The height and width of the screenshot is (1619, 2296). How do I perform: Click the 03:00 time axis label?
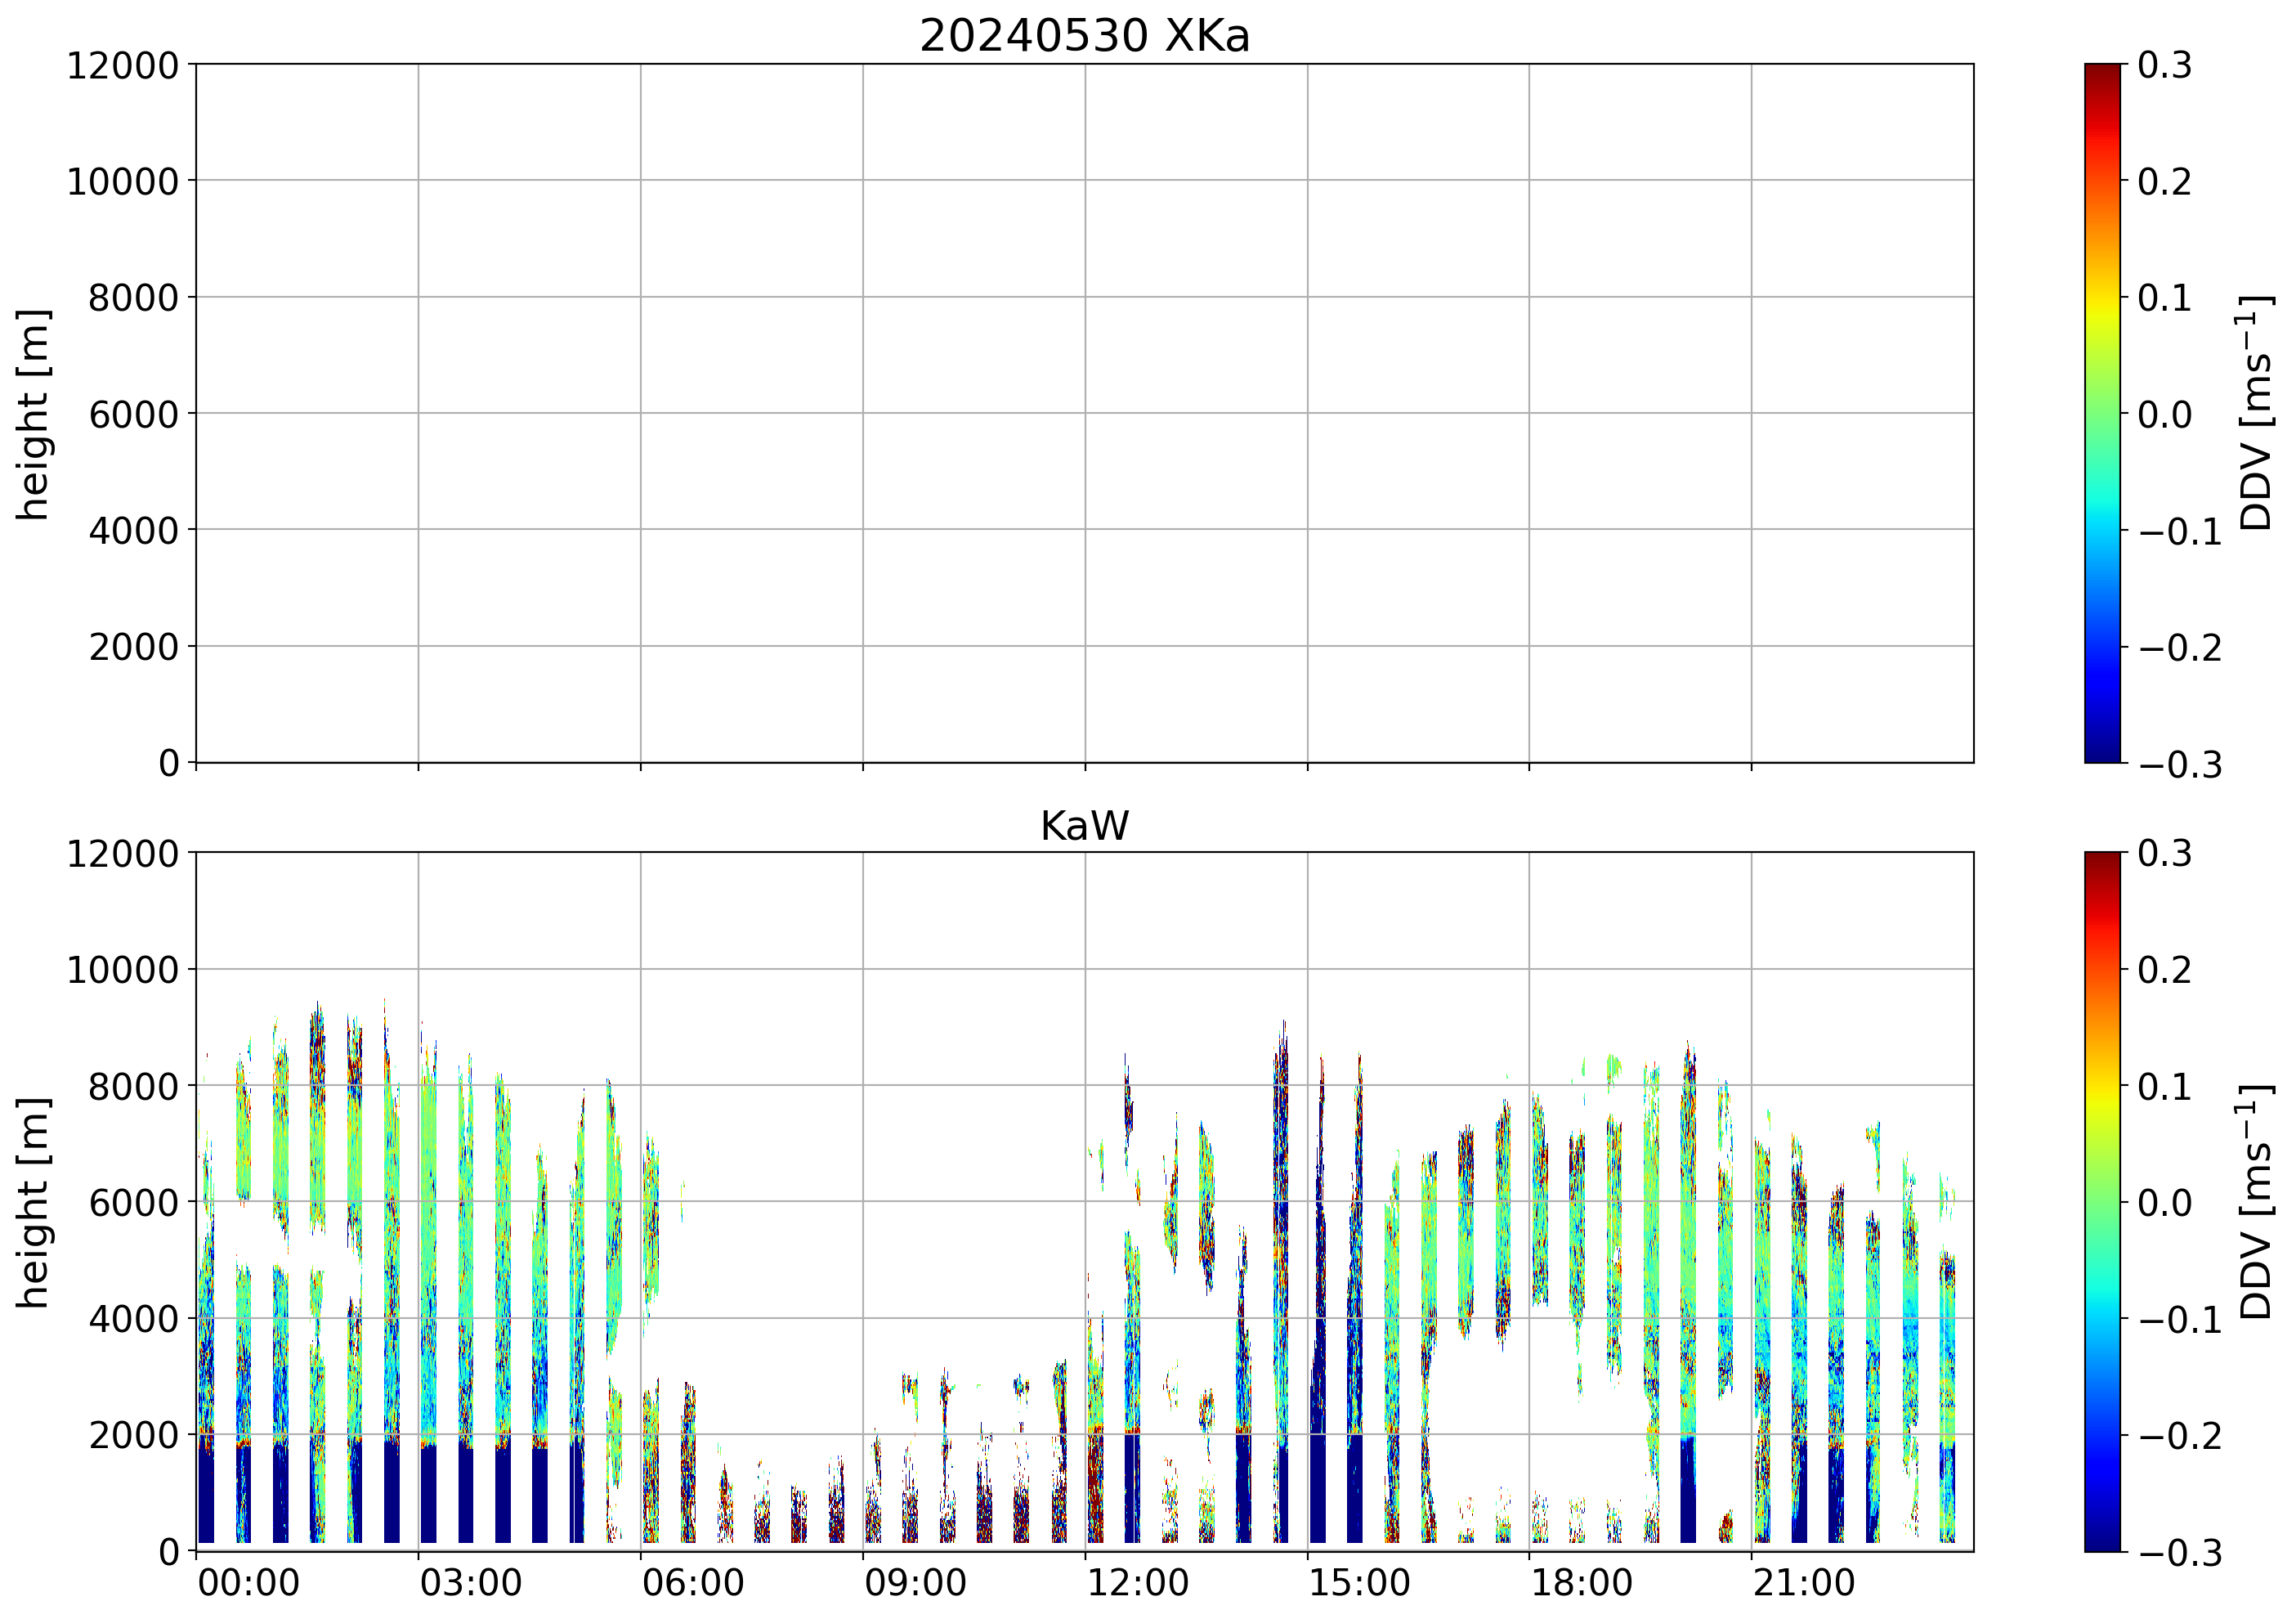(471, 1584)
